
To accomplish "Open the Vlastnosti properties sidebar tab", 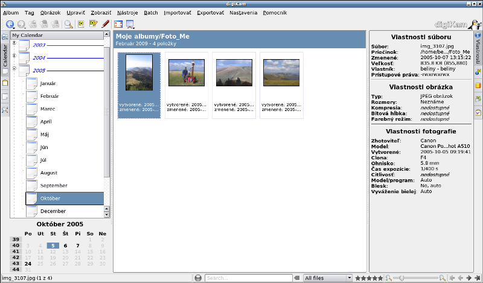I will tap(478, 48).
